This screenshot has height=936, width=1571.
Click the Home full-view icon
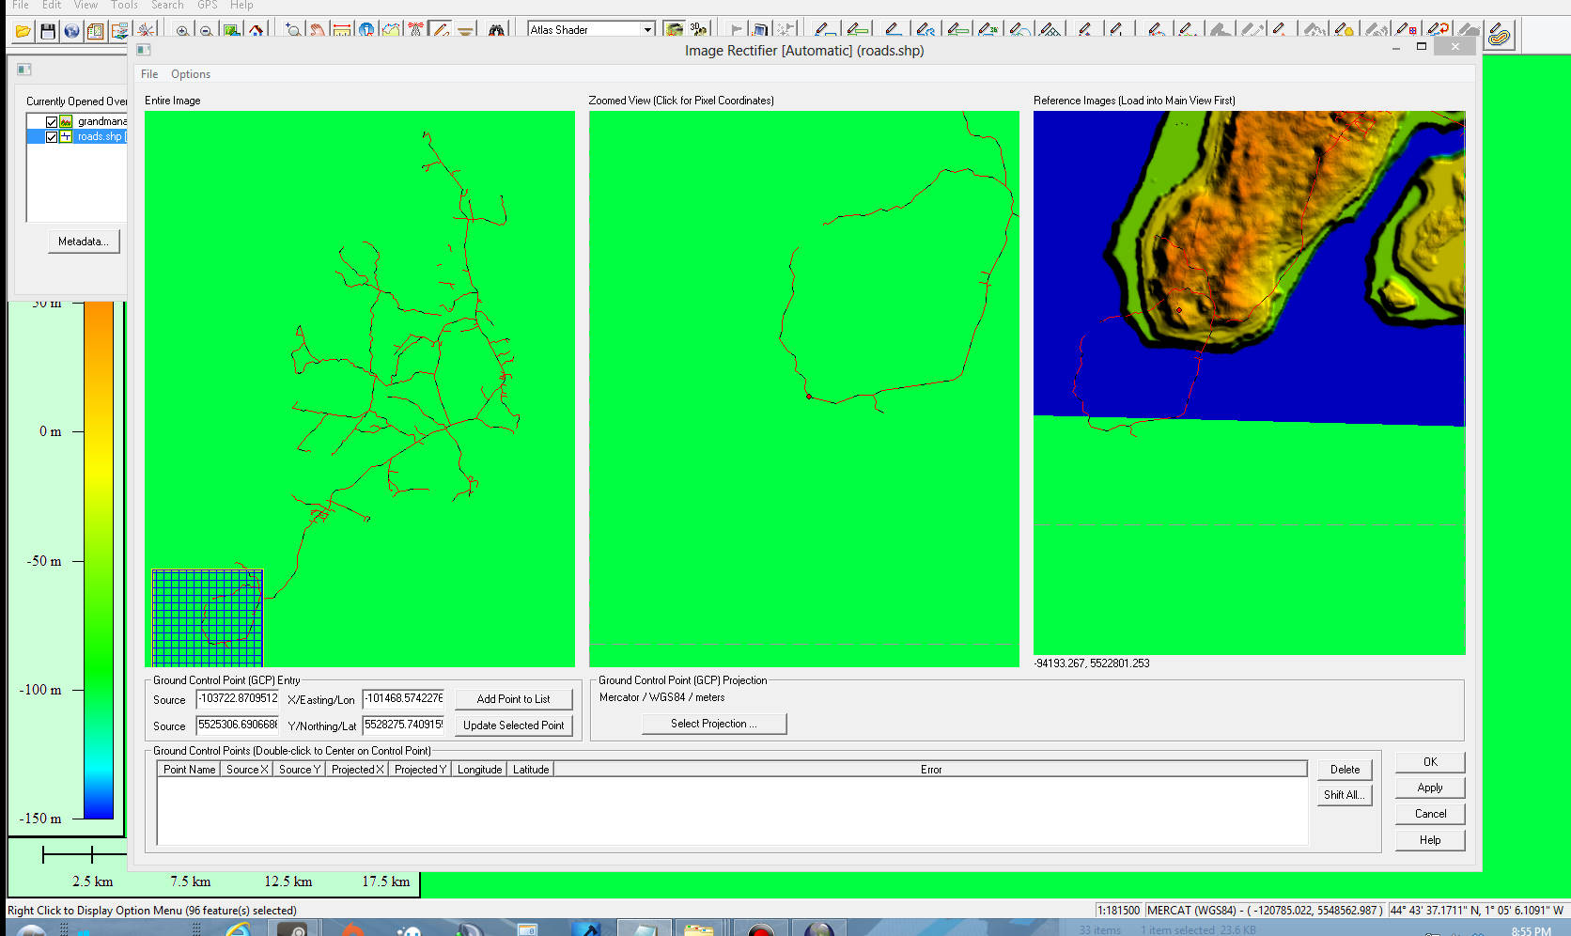(256, 31)
